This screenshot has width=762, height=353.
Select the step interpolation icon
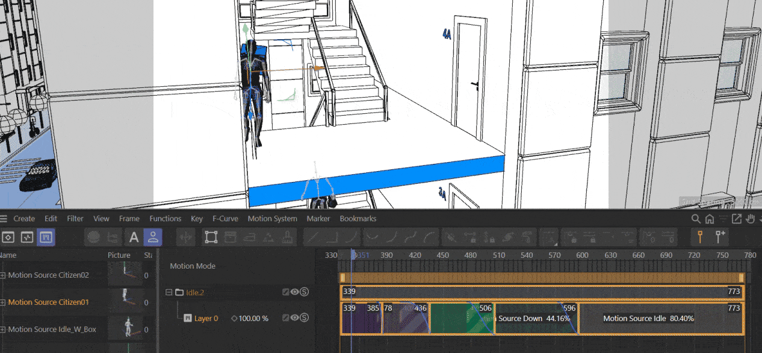pos(333,237)
